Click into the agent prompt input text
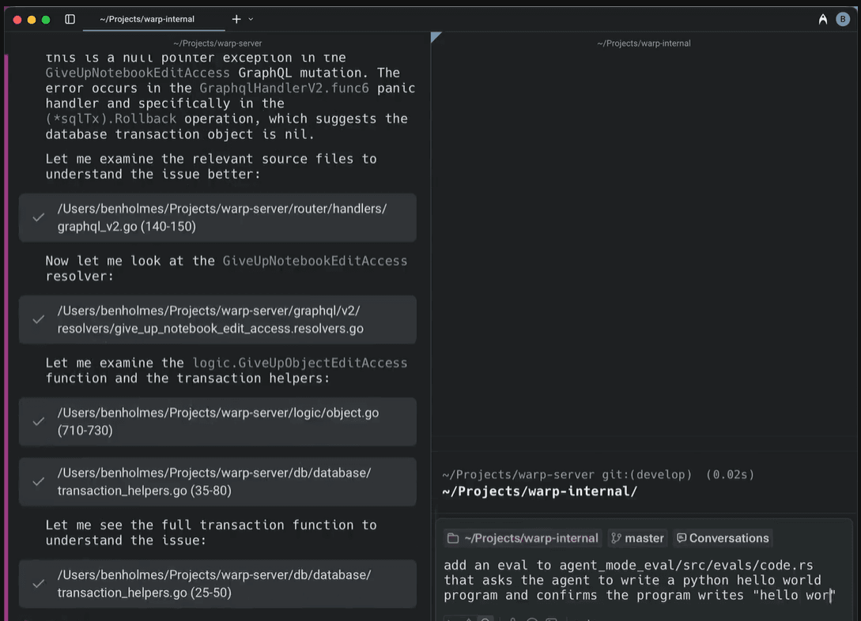The height and width of the screenshot is (621, 861). click(x=639, y=580)
